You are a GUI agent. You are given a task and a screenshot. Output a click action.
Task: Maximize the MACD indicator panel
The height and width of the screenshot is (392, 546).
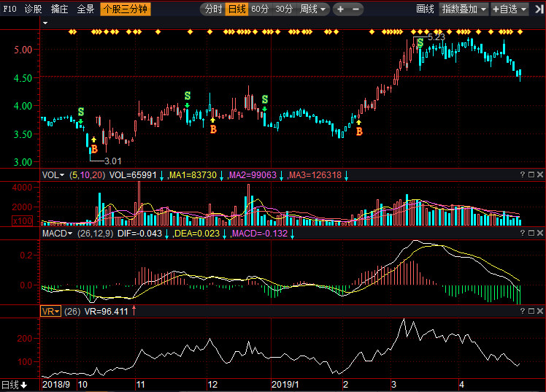point(531,233)
